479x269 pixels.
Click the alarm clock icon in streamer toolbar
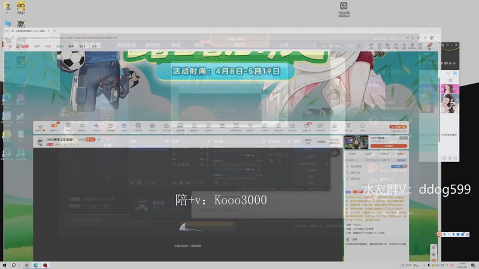tap(110, 126)
